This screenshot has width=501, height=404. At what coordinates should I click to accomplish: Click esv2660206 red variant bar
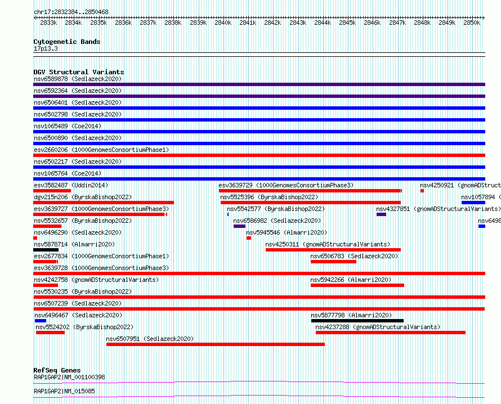259,155
